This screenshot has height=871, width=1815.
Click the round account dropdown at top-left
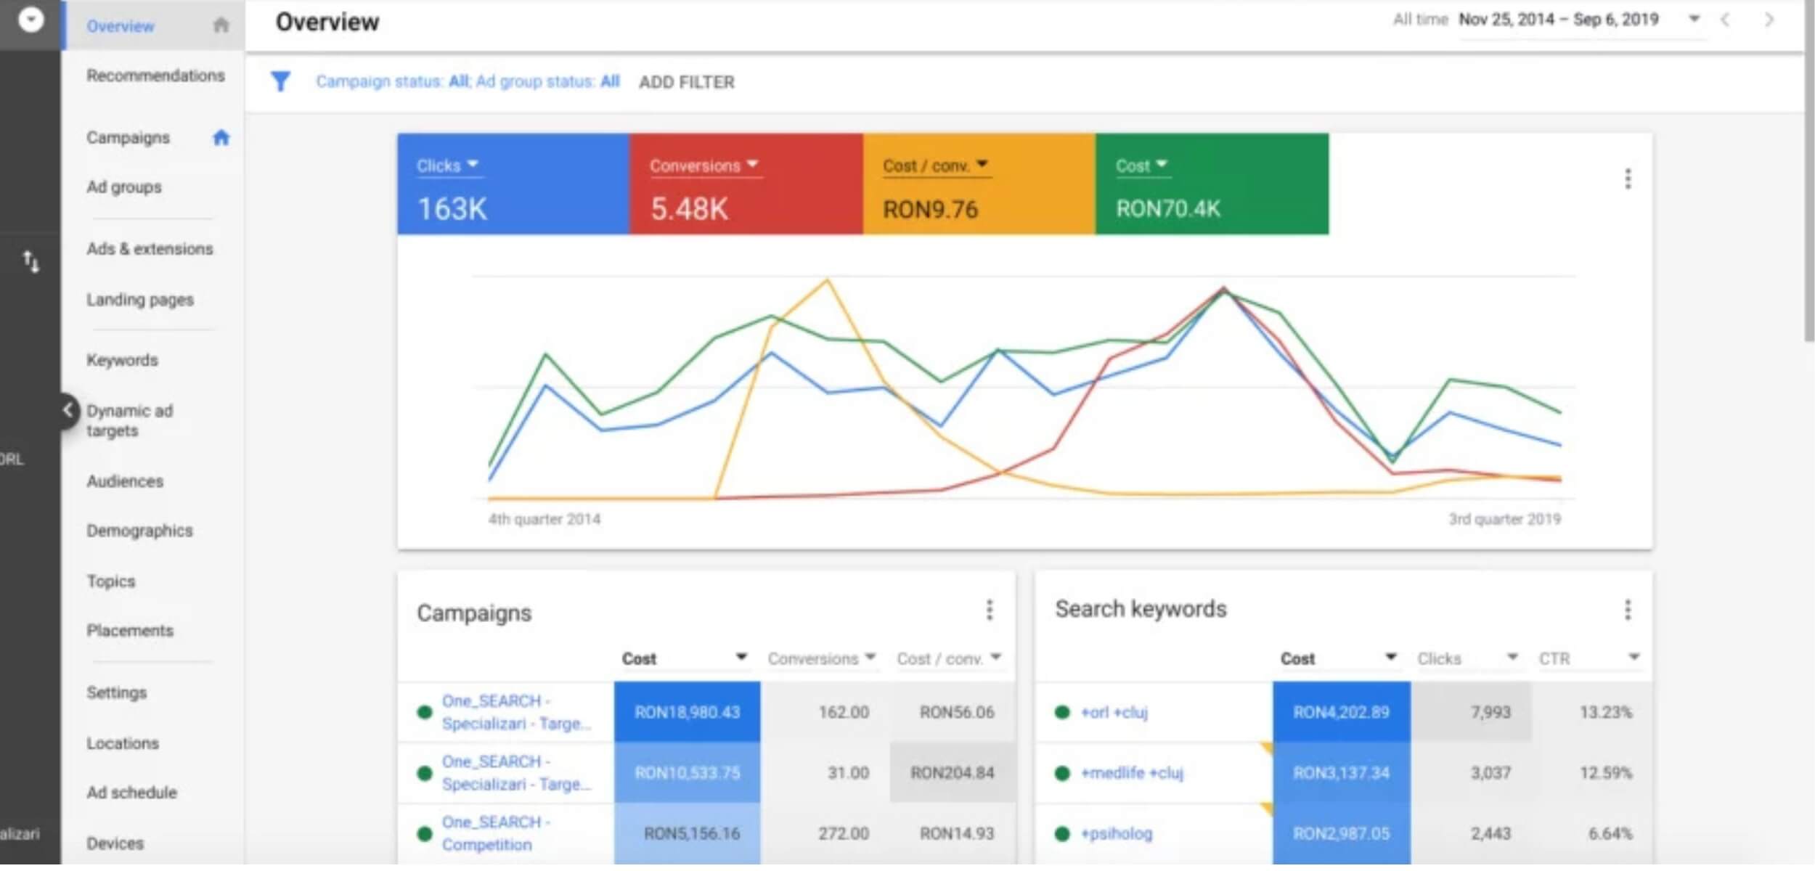pyautogui.click(x=30, y=20)
